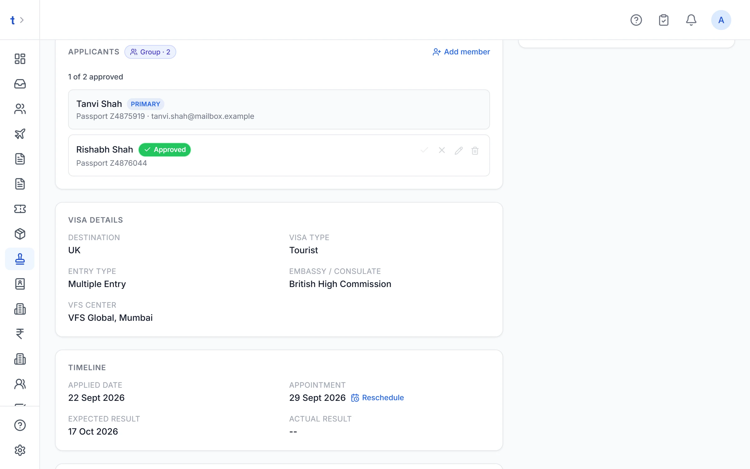Open help question mark in top bar
The width and height of the screenshot is (750, 469).
coord(636,20)
